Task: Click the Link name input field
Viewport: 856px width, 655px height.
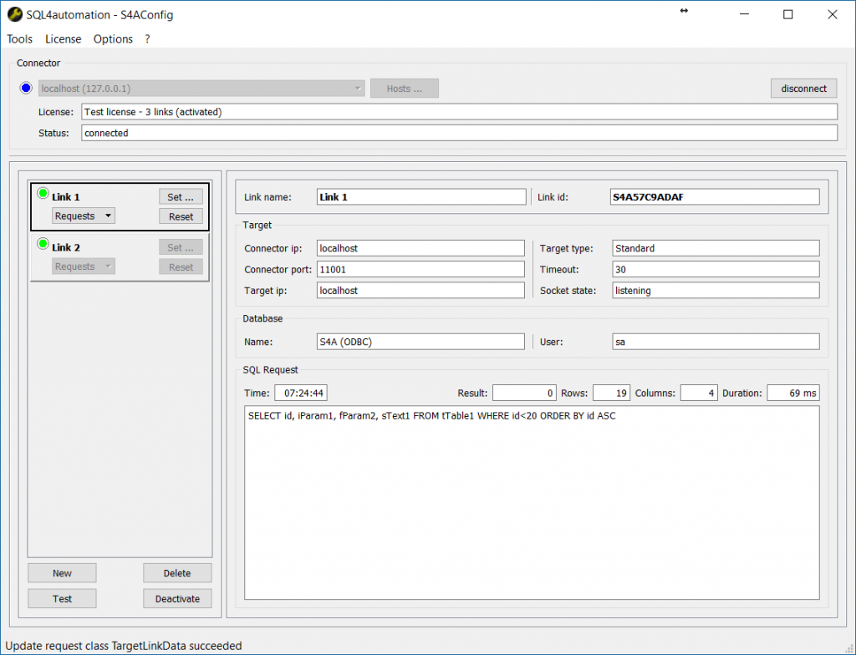Action: [421, 197]
